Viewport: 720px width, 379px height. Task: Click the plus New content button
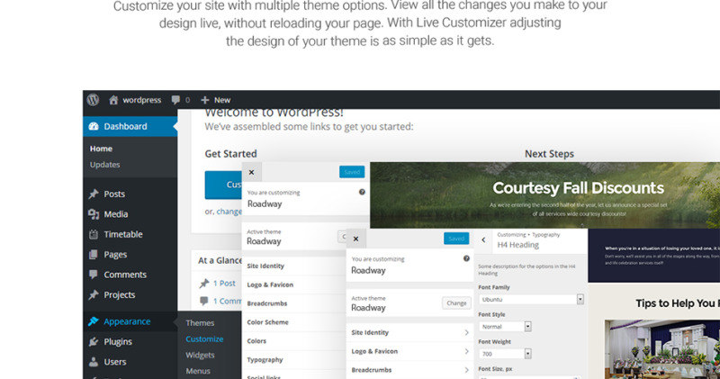pyautogui.click(x=216, y=100)
